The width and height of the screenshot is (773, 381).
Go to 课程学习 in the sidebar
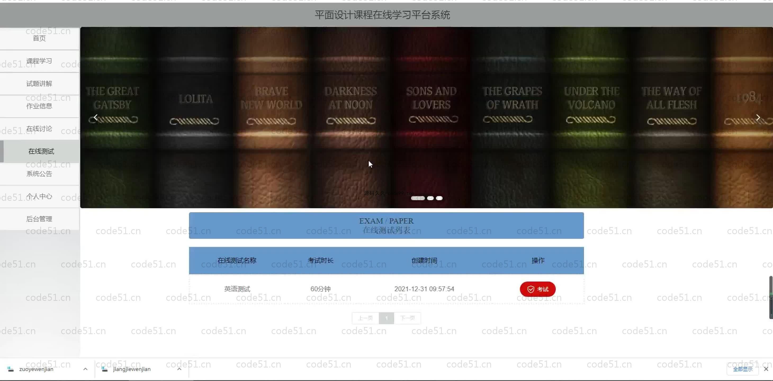coord(39,61)
